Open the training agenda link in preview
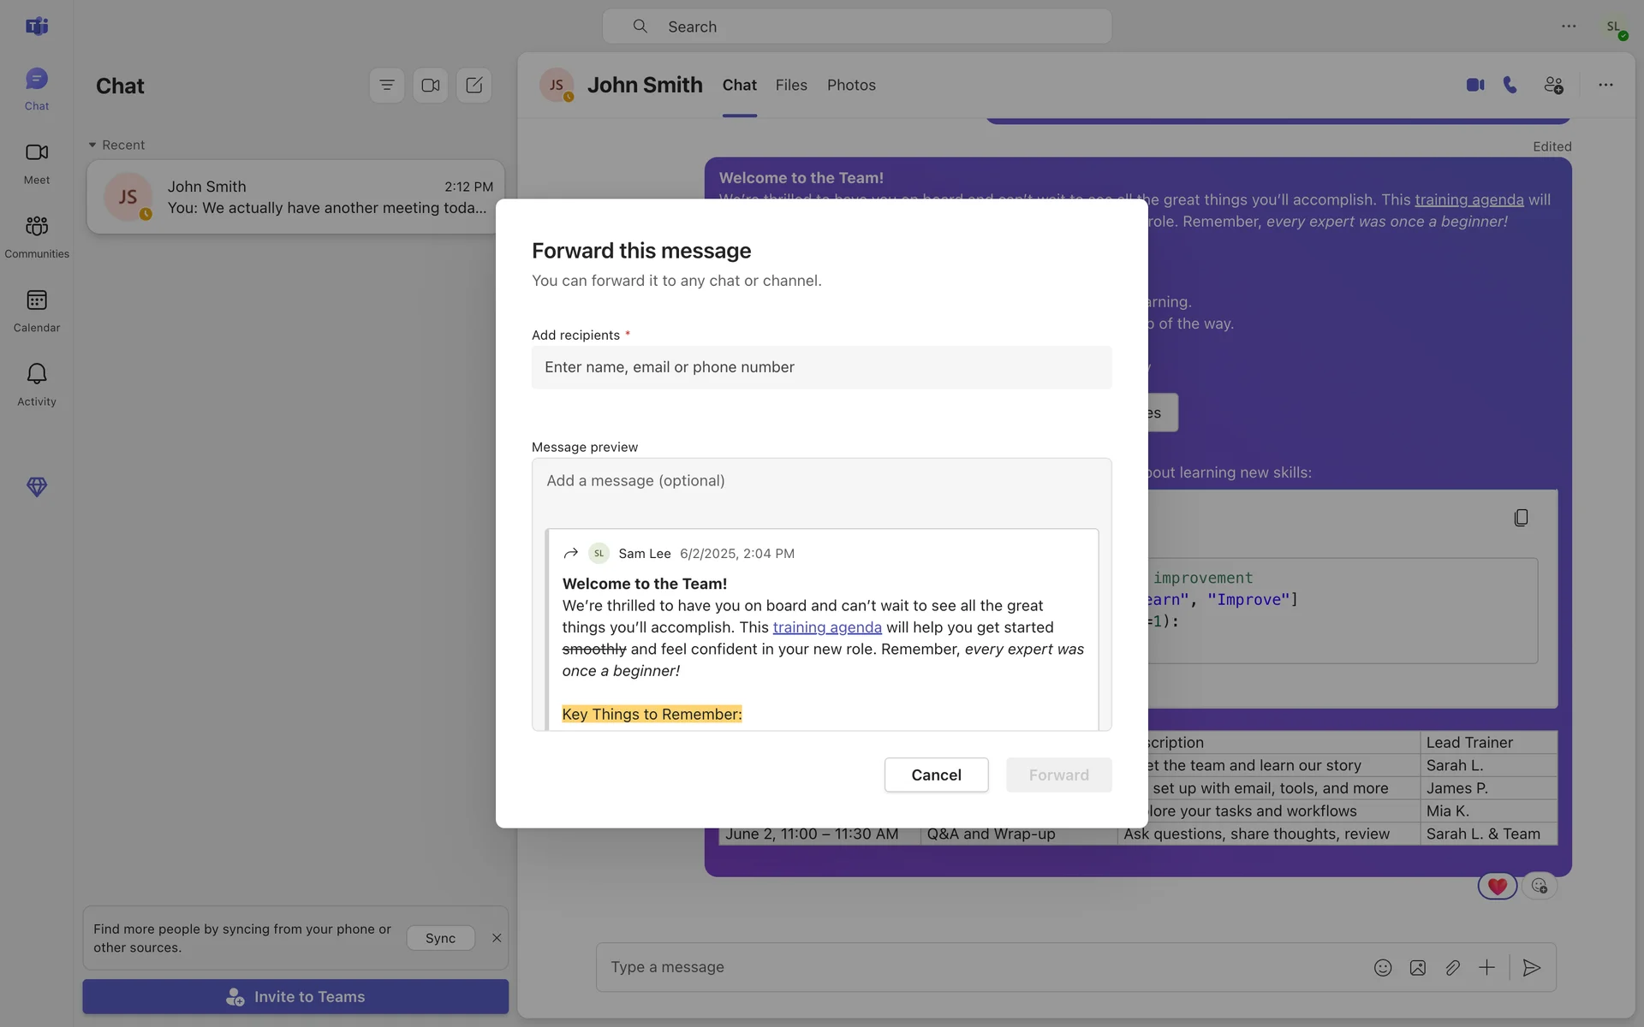The image size is (1644, 1027). coord(826,627)
